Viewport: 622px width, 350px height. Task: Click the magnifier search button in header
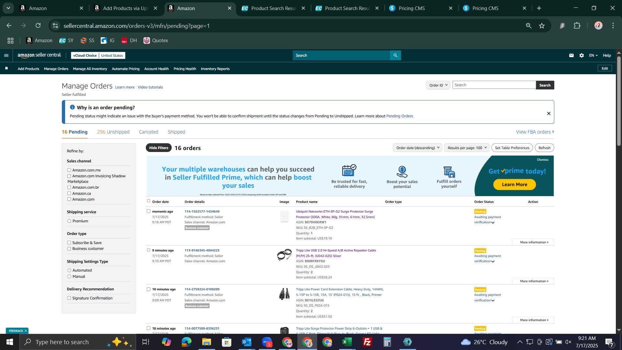395,55
